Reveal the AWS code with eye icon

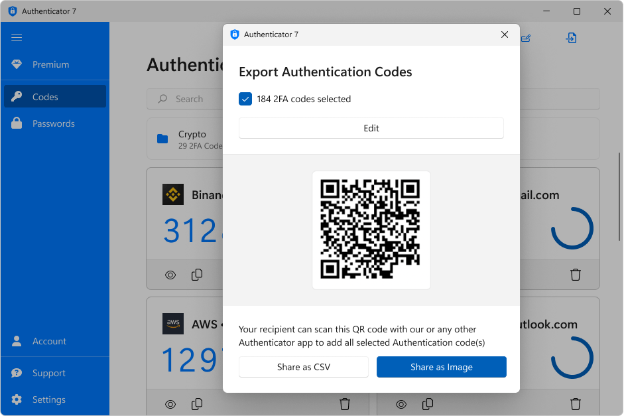click(x=170, y=405)
